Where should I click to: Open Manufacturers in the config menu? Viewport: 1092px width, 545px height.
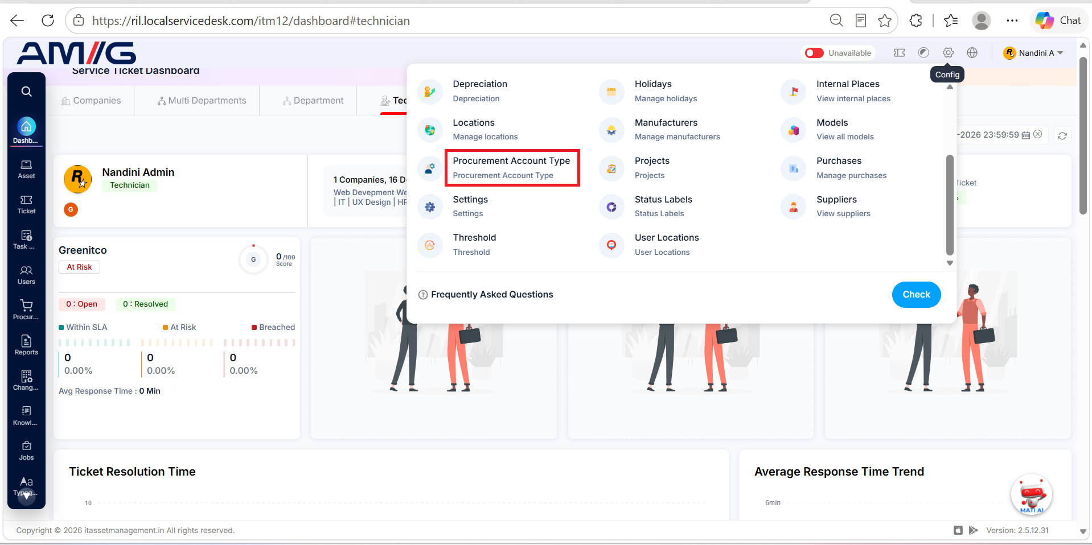677,129
